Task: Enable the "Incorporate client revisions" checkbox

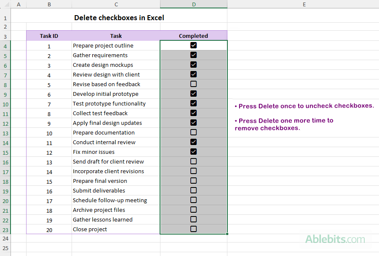Action: point(193,171)
